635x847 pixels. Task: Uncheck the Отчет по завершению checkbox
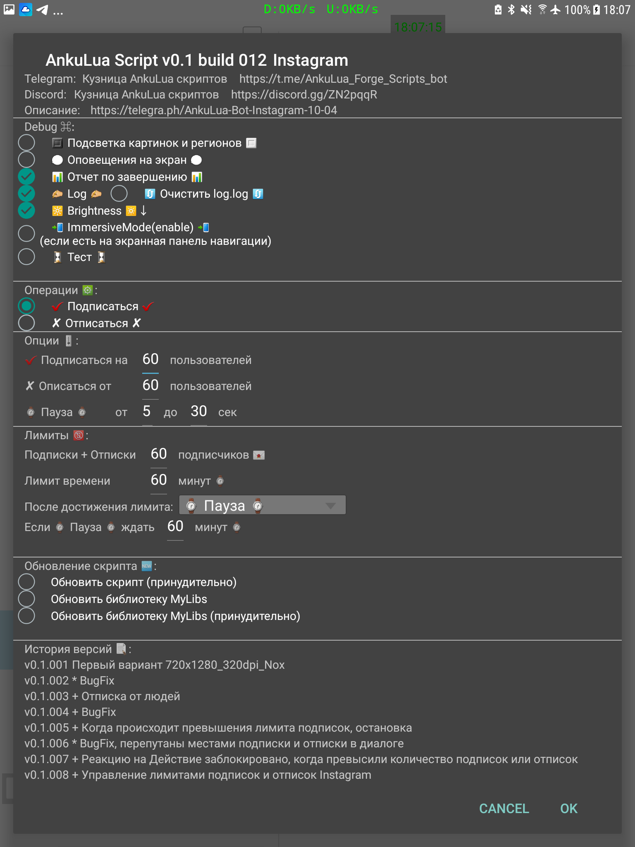[26, 177]
